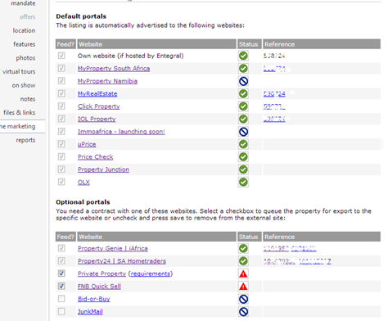388x321 pixels.
Task: Click blocked status icon for MyProperty Namibia
Action: coord(243,81)
